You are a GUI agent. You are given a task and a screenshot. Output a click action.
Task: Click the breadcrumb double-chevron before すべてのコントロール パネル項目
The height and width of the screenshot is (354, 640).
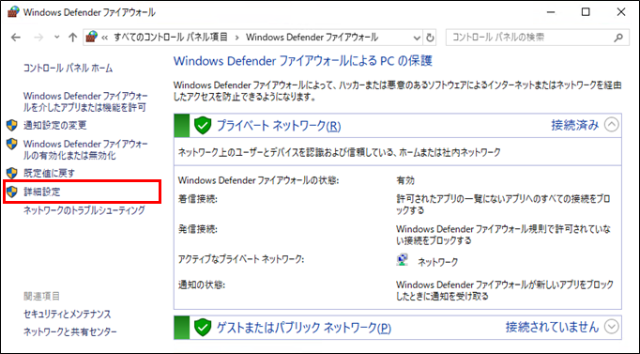tap(105, 38)
